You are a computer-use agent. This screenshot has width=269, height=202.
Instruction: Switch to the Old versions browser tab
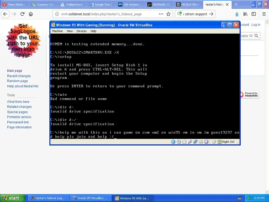[x=130, y=4]
